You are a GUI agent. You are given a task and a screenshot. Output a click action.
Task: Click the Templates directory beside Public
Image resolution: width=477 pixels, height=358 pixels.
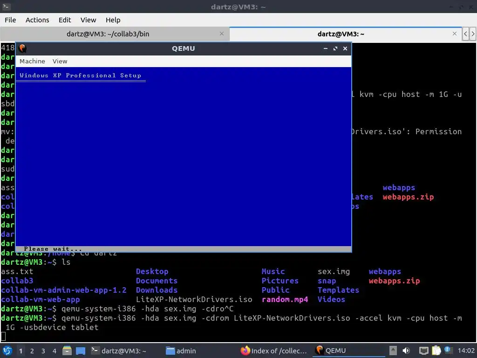(x=339, y=290)
